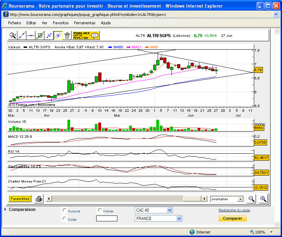Click the trash bin delete icon
Screen dimensions: 282x237
click(67, 35)
